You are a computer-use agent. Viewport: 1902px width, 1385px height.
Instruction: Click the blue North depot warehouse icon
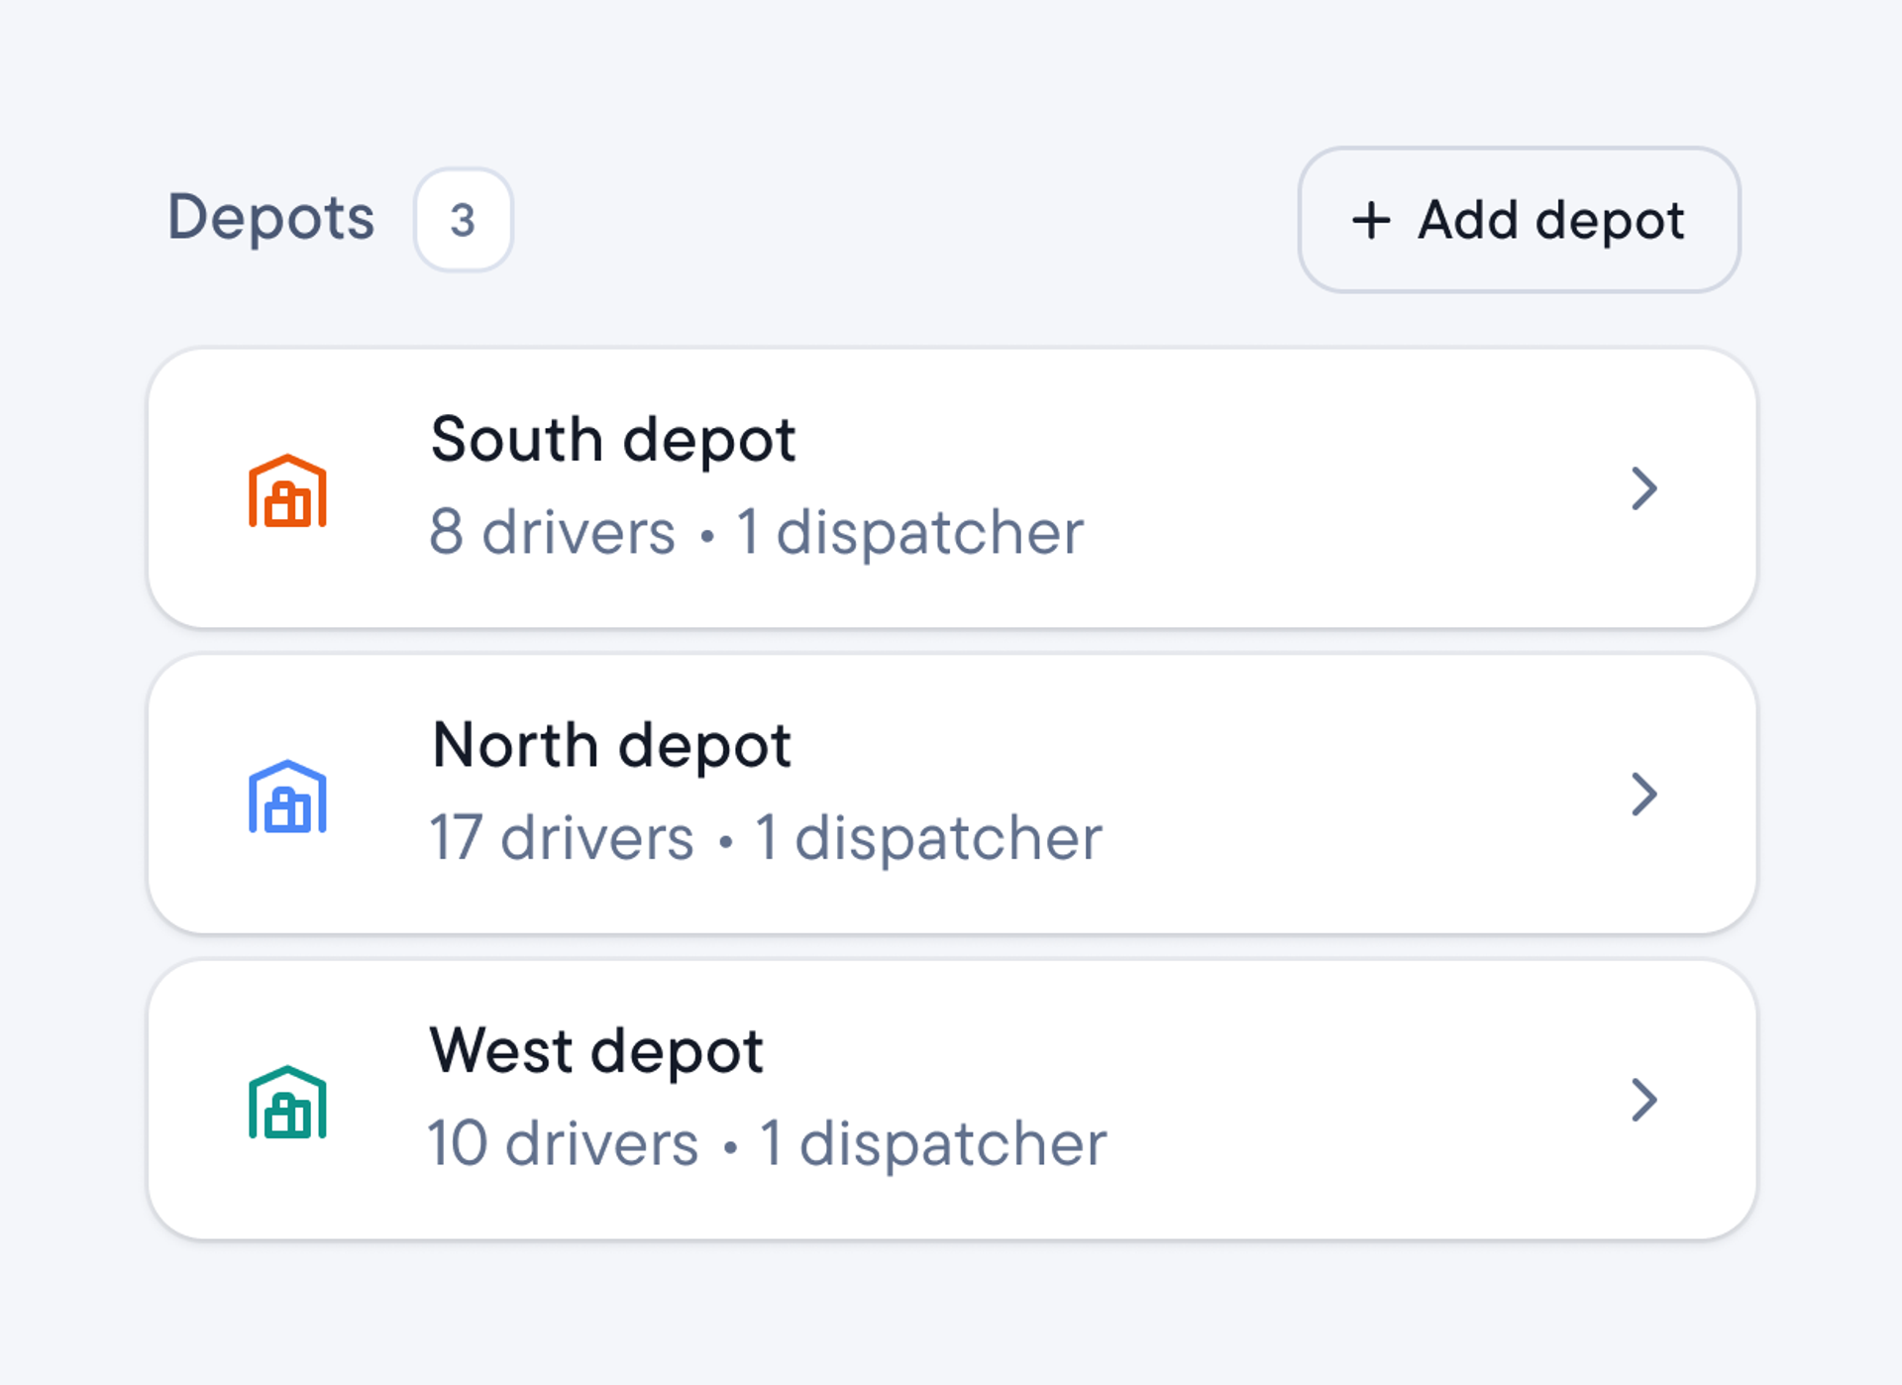(287, 797)
